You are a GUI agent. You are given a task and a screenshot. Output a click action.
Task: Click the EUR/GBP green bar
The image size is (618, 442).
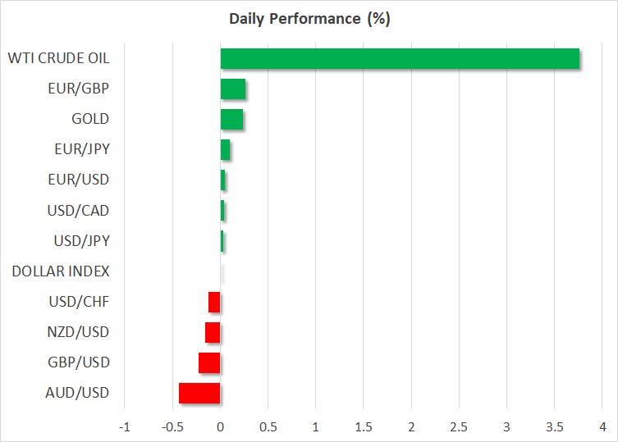point(233,89)
